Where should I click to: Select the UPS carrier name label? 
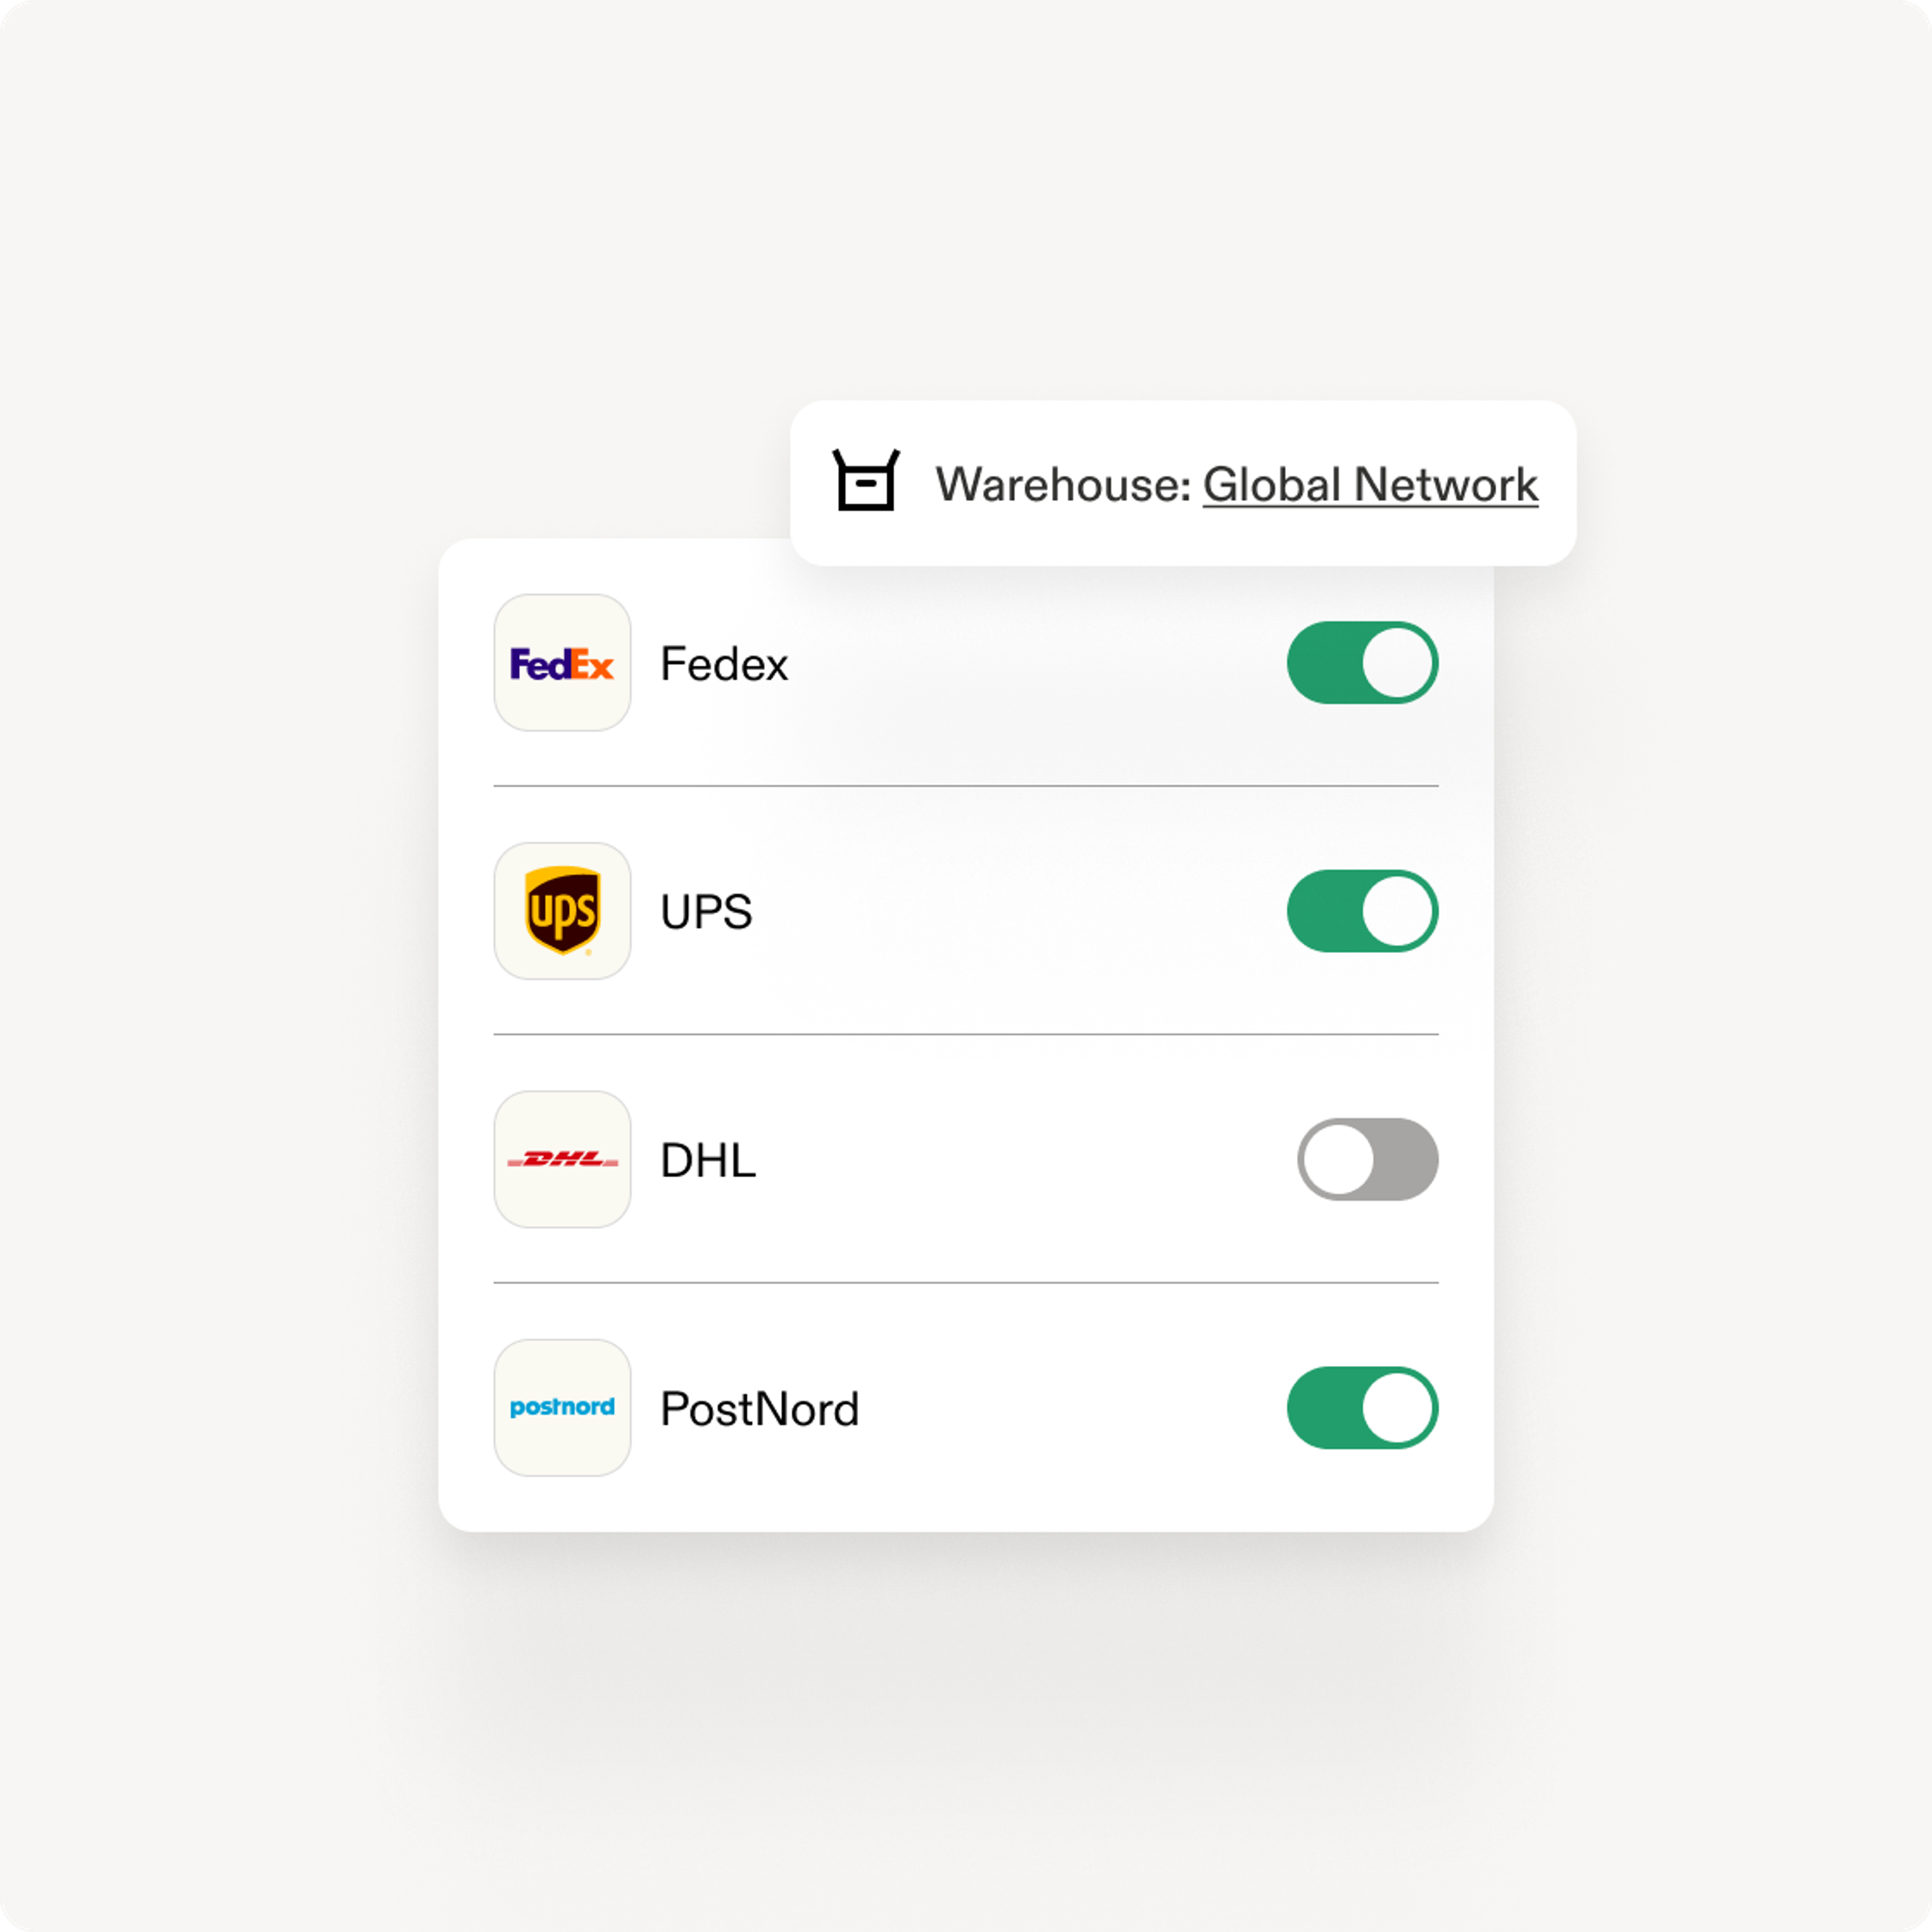(706, 912)
